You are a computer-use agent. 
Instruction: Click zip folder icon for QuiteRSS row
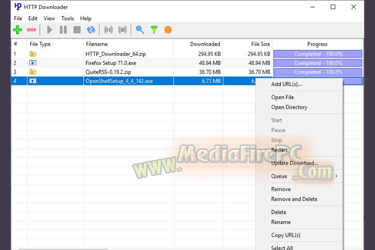click(x=33, y=72)
